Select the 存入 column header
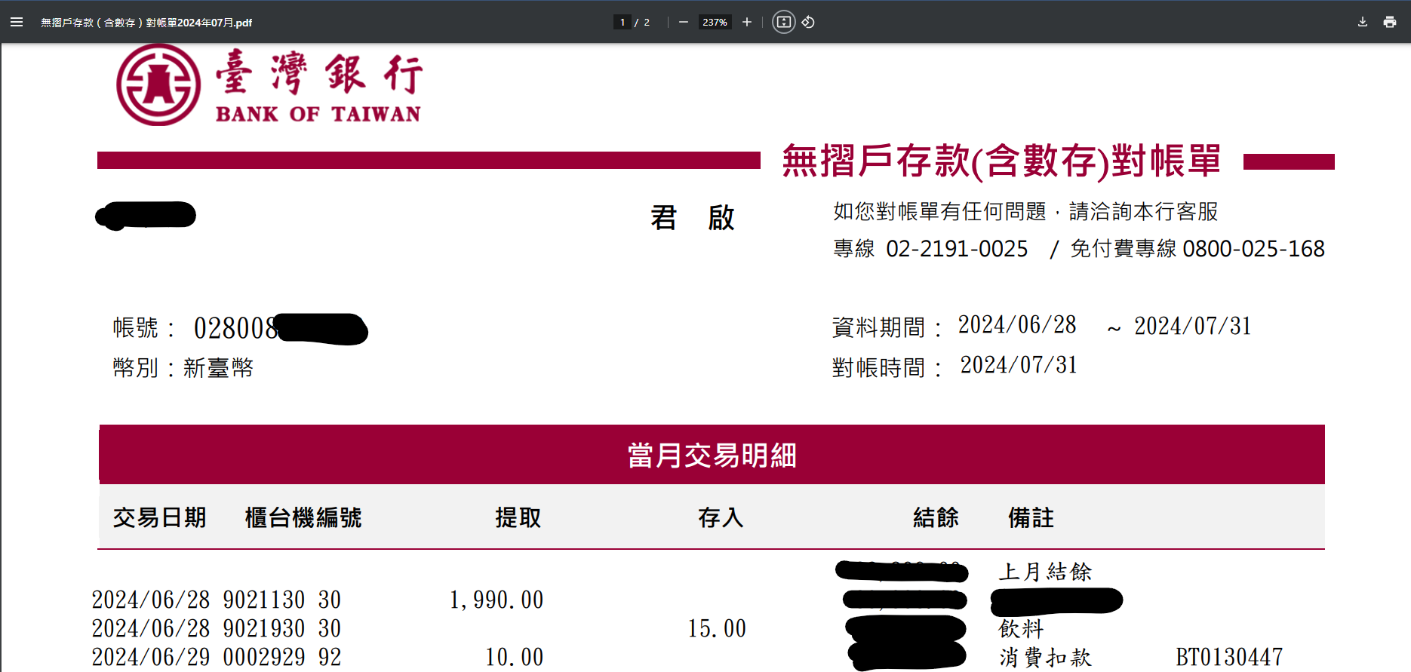The width and height of the screenshot is (1411, 672). [x=721, y=517]
